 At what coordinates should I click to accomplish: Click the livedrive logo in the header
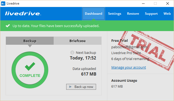(x=23, y=13)
